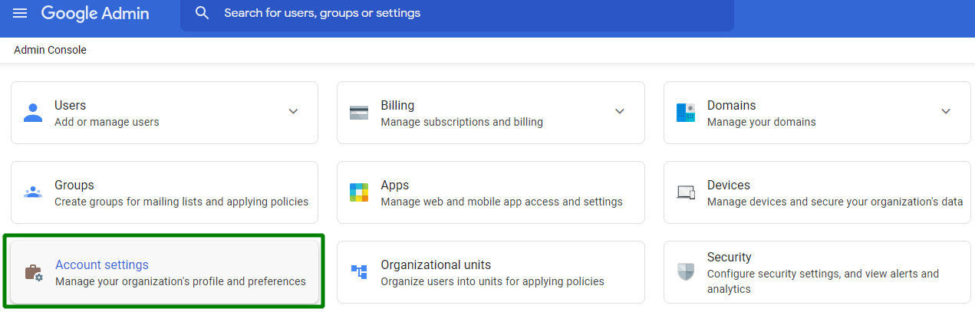Click the Devices laptop icon
This screenshot has height=312, width=975.
click(685, 192)
